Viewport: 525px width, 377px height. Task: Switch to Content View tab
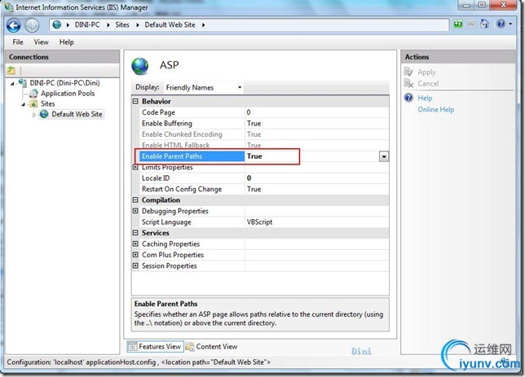[212, 347]
